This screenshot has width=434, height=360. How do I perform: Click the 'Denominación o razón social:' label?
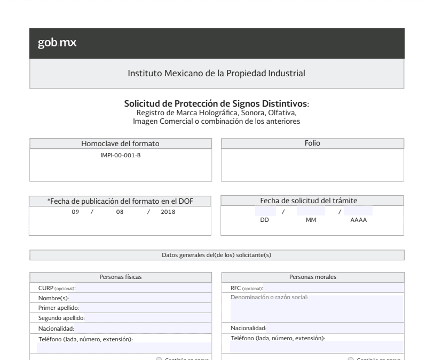coord(269,297)
